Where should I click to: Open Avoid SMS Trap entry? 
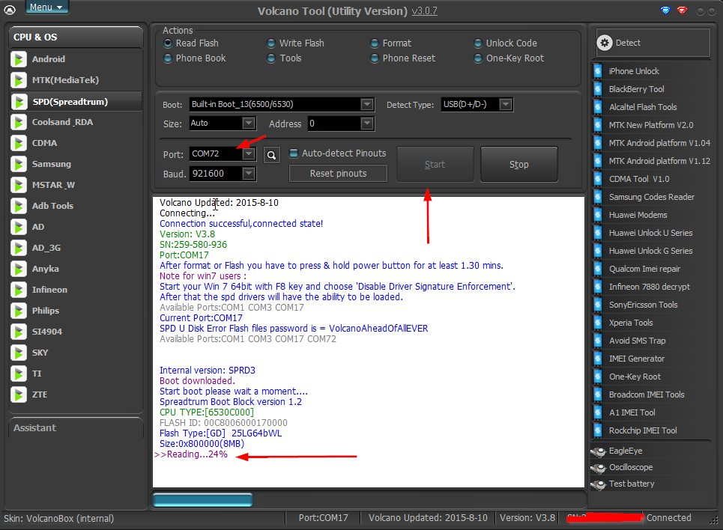click(638, 341)
